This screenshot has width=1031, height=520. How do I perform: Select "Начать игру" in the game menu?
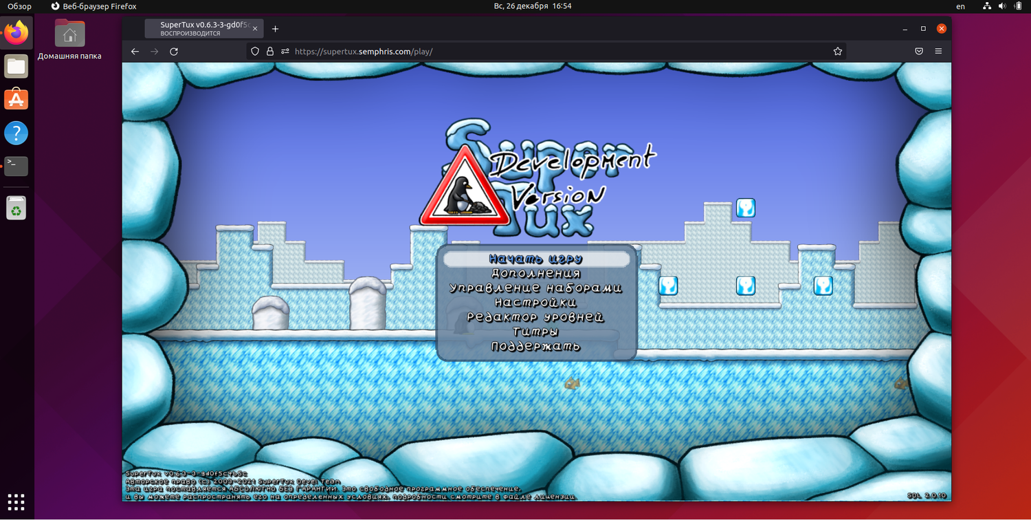pos(536,259)
